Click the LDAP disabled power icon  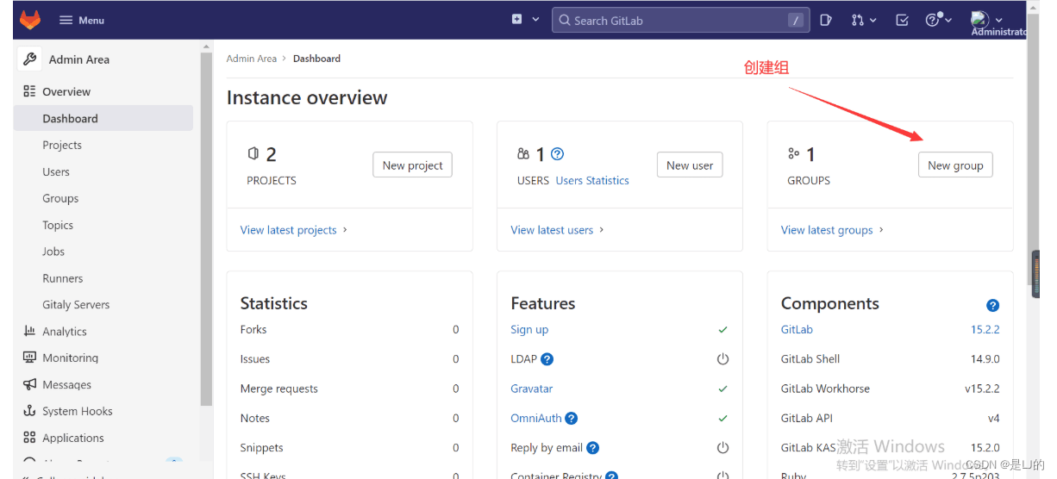pos(722,359)
